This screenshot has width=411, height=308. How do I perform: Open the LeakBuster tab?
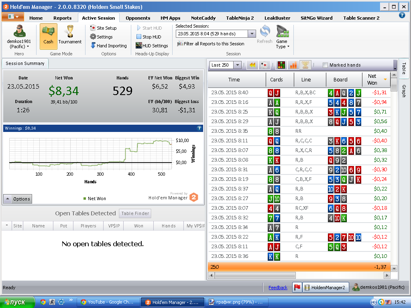pyautogui.click(x=277, y=18)
